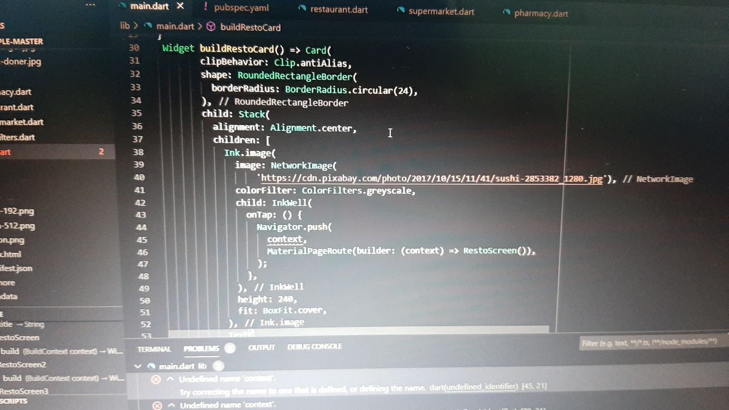Click the Dart file icon in problems group
The width and height of the screenshot is (729, 410).
[x=151, y=366]
